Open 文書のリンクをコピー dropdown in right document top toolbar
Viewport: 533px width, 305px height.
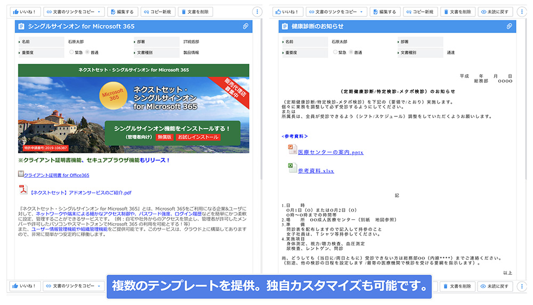(x=336, y=12)
